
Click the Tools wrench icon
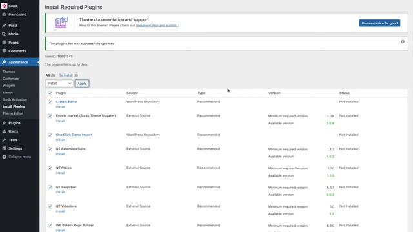pos(4,140)
